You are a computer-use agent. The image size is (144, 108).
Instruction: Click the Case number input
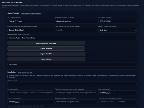pyautogui.click(x=76, y=30)
